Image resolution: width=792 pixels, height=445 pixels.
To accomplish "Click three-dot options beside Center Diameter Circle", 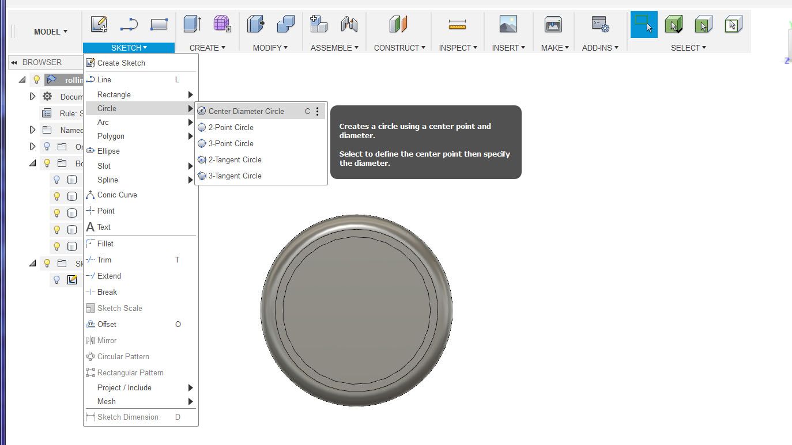I will pos(317,111).
